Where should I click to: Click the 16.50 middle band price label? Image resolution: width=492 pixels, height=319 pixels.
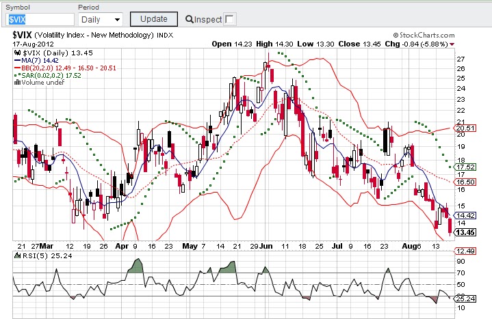tap(465, 182)
